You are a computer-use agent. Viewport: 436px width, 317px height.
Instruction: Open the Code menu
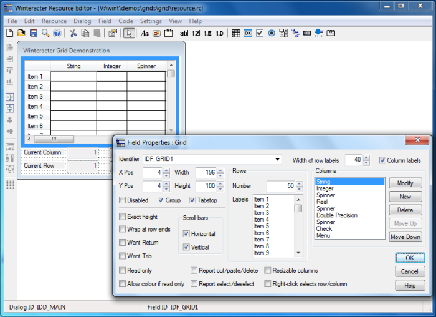[126, 21]
